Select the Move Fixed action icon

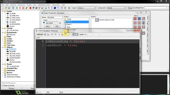tap(135, 19)
